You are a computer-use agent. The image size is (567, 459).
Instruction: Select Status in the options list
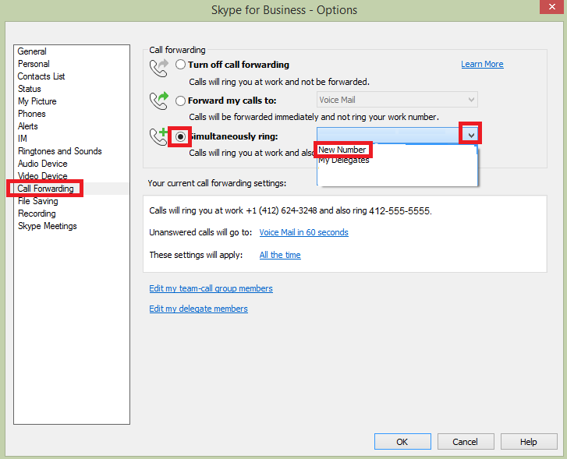pyautogui.click(x=30, y=89)
